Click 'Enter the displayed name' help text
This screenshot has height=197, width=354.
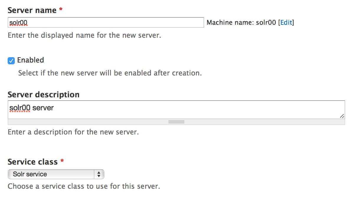[84, 35]
